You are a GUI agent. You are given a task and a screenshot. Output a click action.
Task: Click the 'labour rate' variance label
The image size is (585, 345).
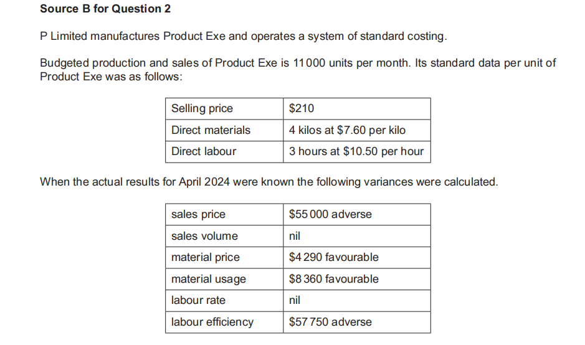(x=198, y=300)
